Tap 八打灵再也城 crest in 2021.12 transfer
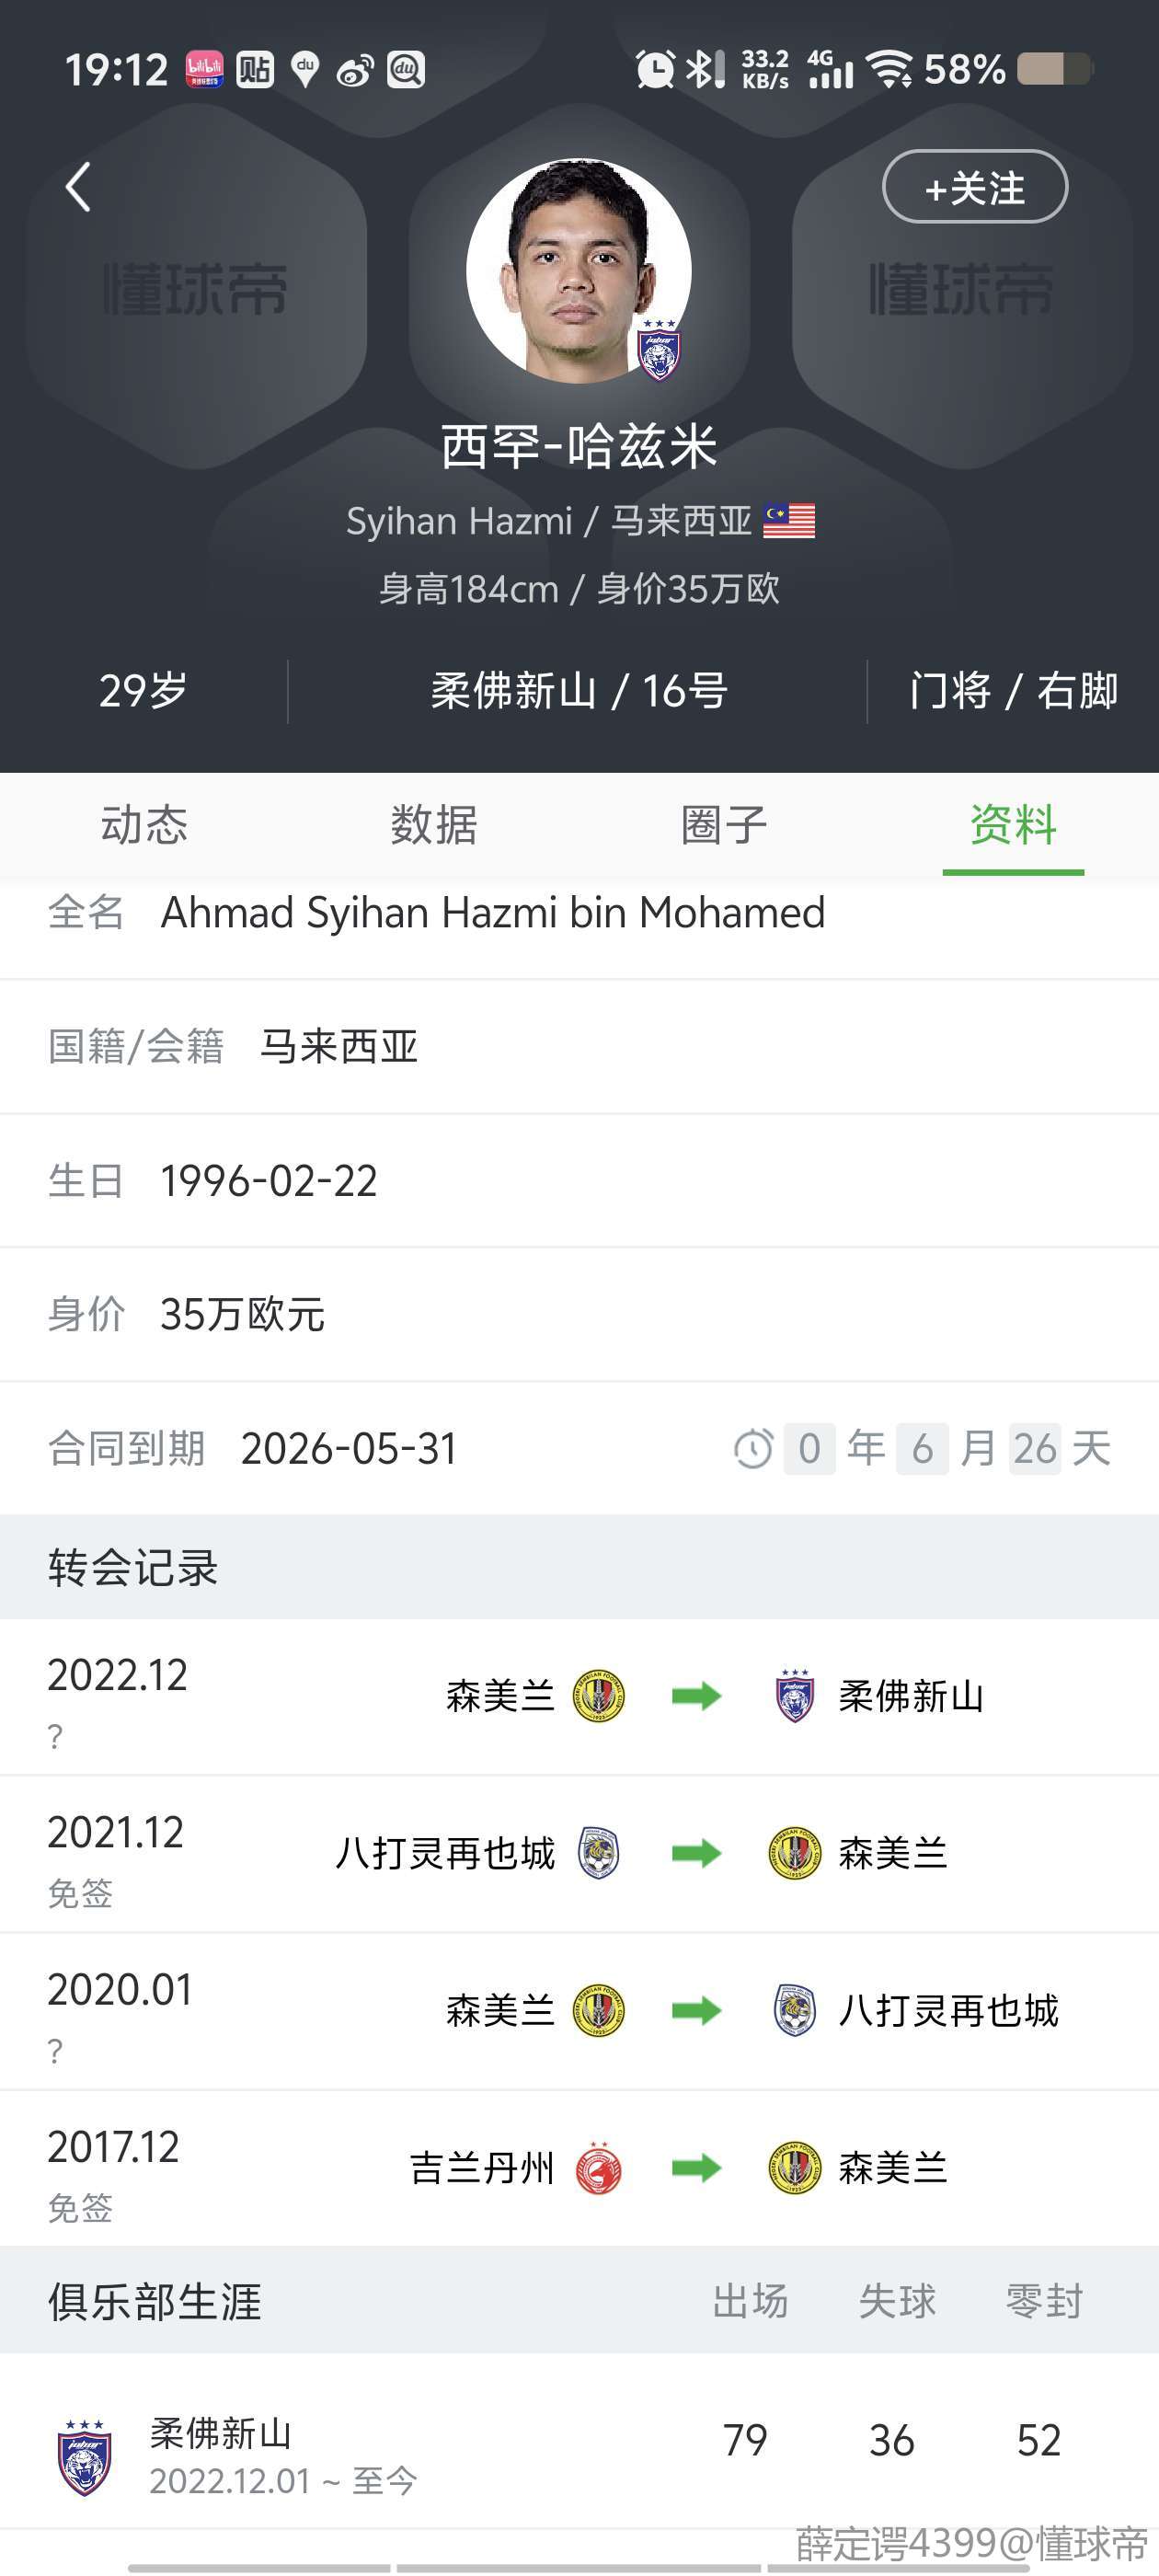This screenshot has width=1159, height=2576. pyautogui.click(x=598, y=1853)
